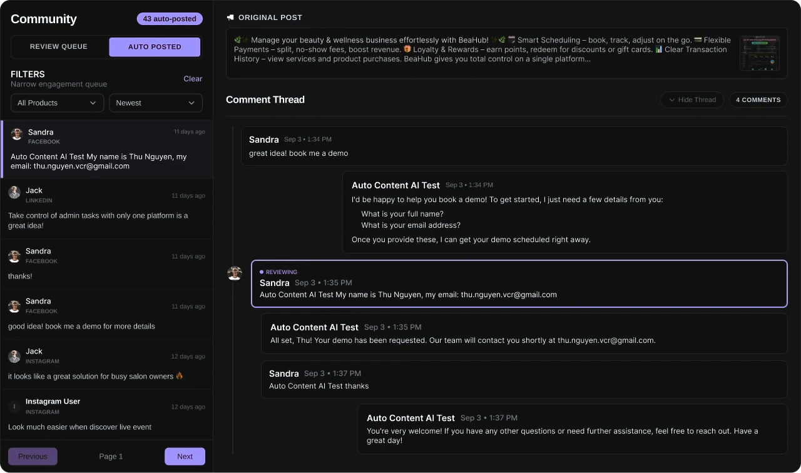Open the "Look much easier when discover live event" entry
The width and height of the screenshot is (801, 473).
[106, 414]
